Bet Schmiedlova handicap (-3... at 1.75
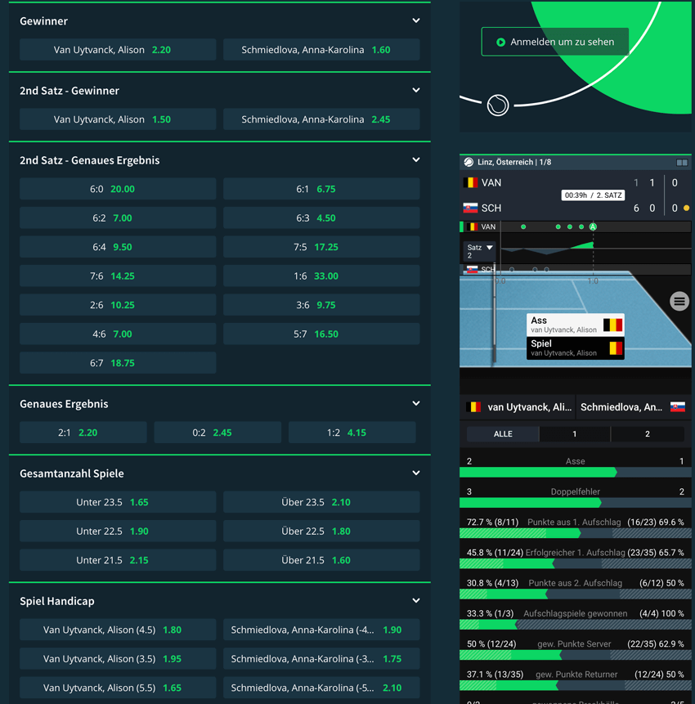 click(x=321, y=659)
